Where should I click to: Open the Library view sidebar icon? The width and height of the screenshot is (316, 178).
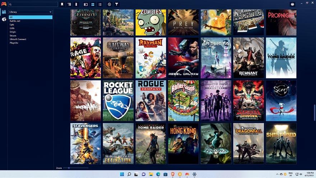[x=4, y=12]
